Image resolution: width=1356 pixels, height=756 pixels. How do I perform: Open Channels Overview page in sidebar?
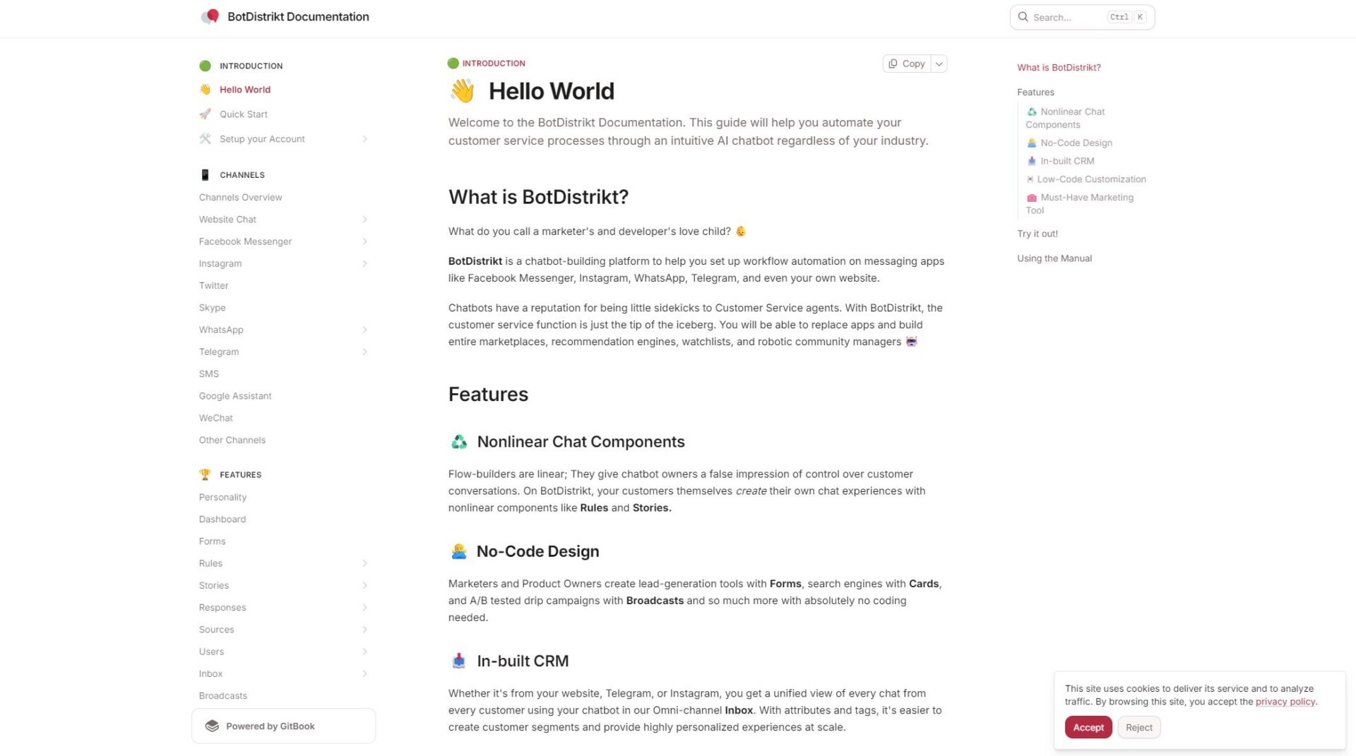tap(240, 198)
